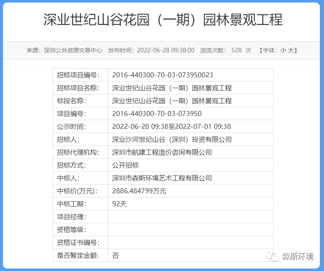Screen dimensions: 324x271
Task: Set font size to small (小)
Action: click(x=283, y=50)
